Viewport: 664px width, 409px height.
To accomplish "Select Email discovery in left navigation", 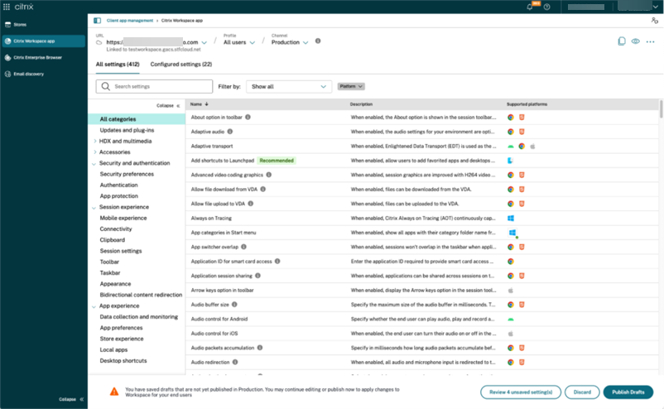I will tap(28, 74).
